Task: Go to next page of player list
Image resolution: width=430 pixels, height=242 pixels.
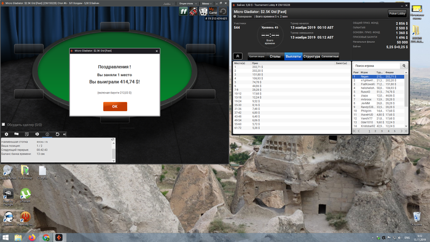Action: 402,131
